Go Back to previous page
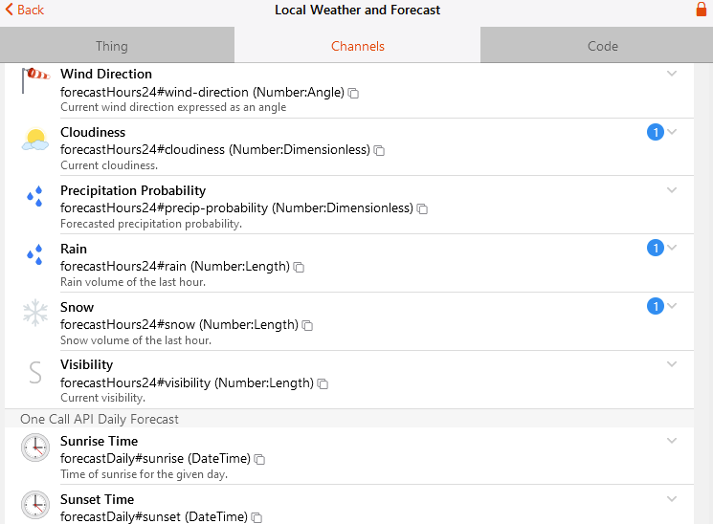Screen dimensions: 713x524 tap(25, 10)
